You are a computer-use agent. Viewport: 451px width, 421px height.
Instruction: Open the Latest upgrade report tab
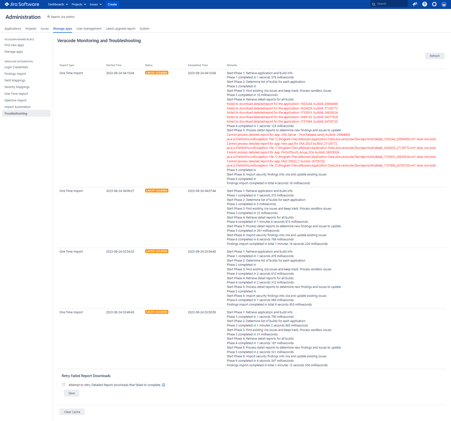click(x=121, y=29)
